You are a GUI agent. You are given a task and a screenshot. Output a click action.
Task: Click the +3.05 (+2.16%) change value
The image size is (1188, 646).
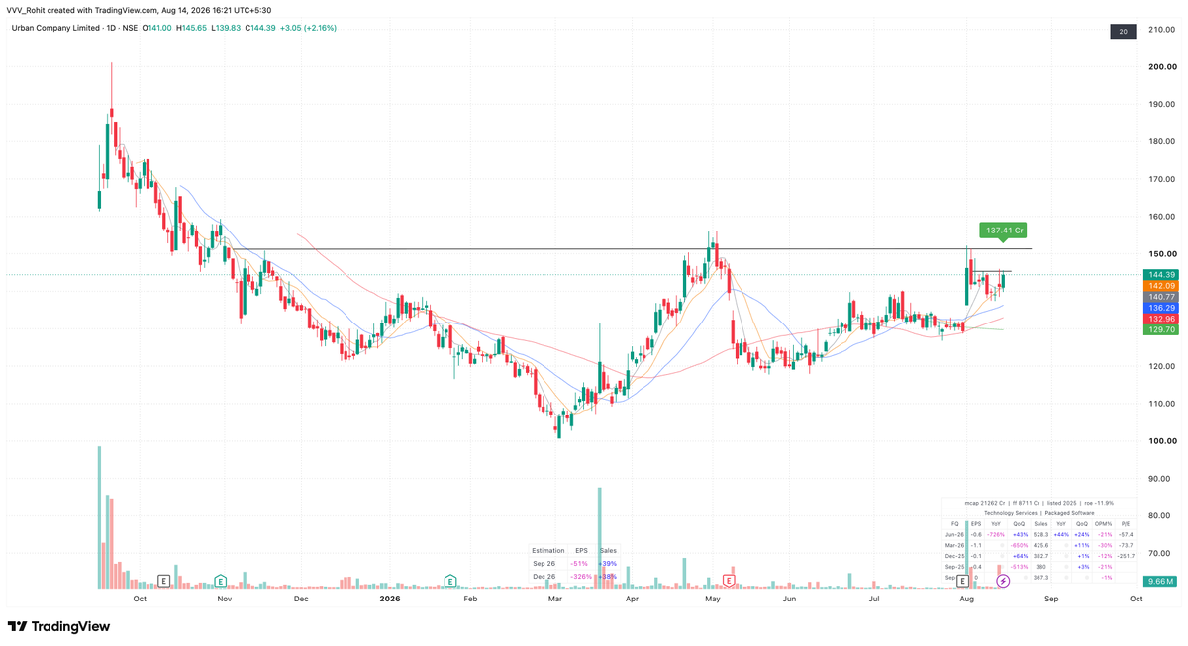(308, 28)
